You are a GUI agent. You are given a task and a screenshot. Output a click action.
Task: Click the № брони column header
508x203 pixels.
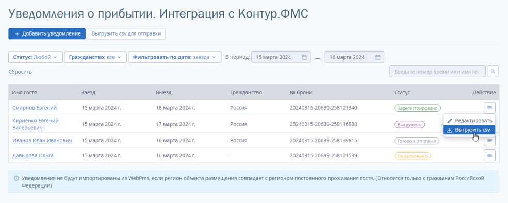[301, 93]
